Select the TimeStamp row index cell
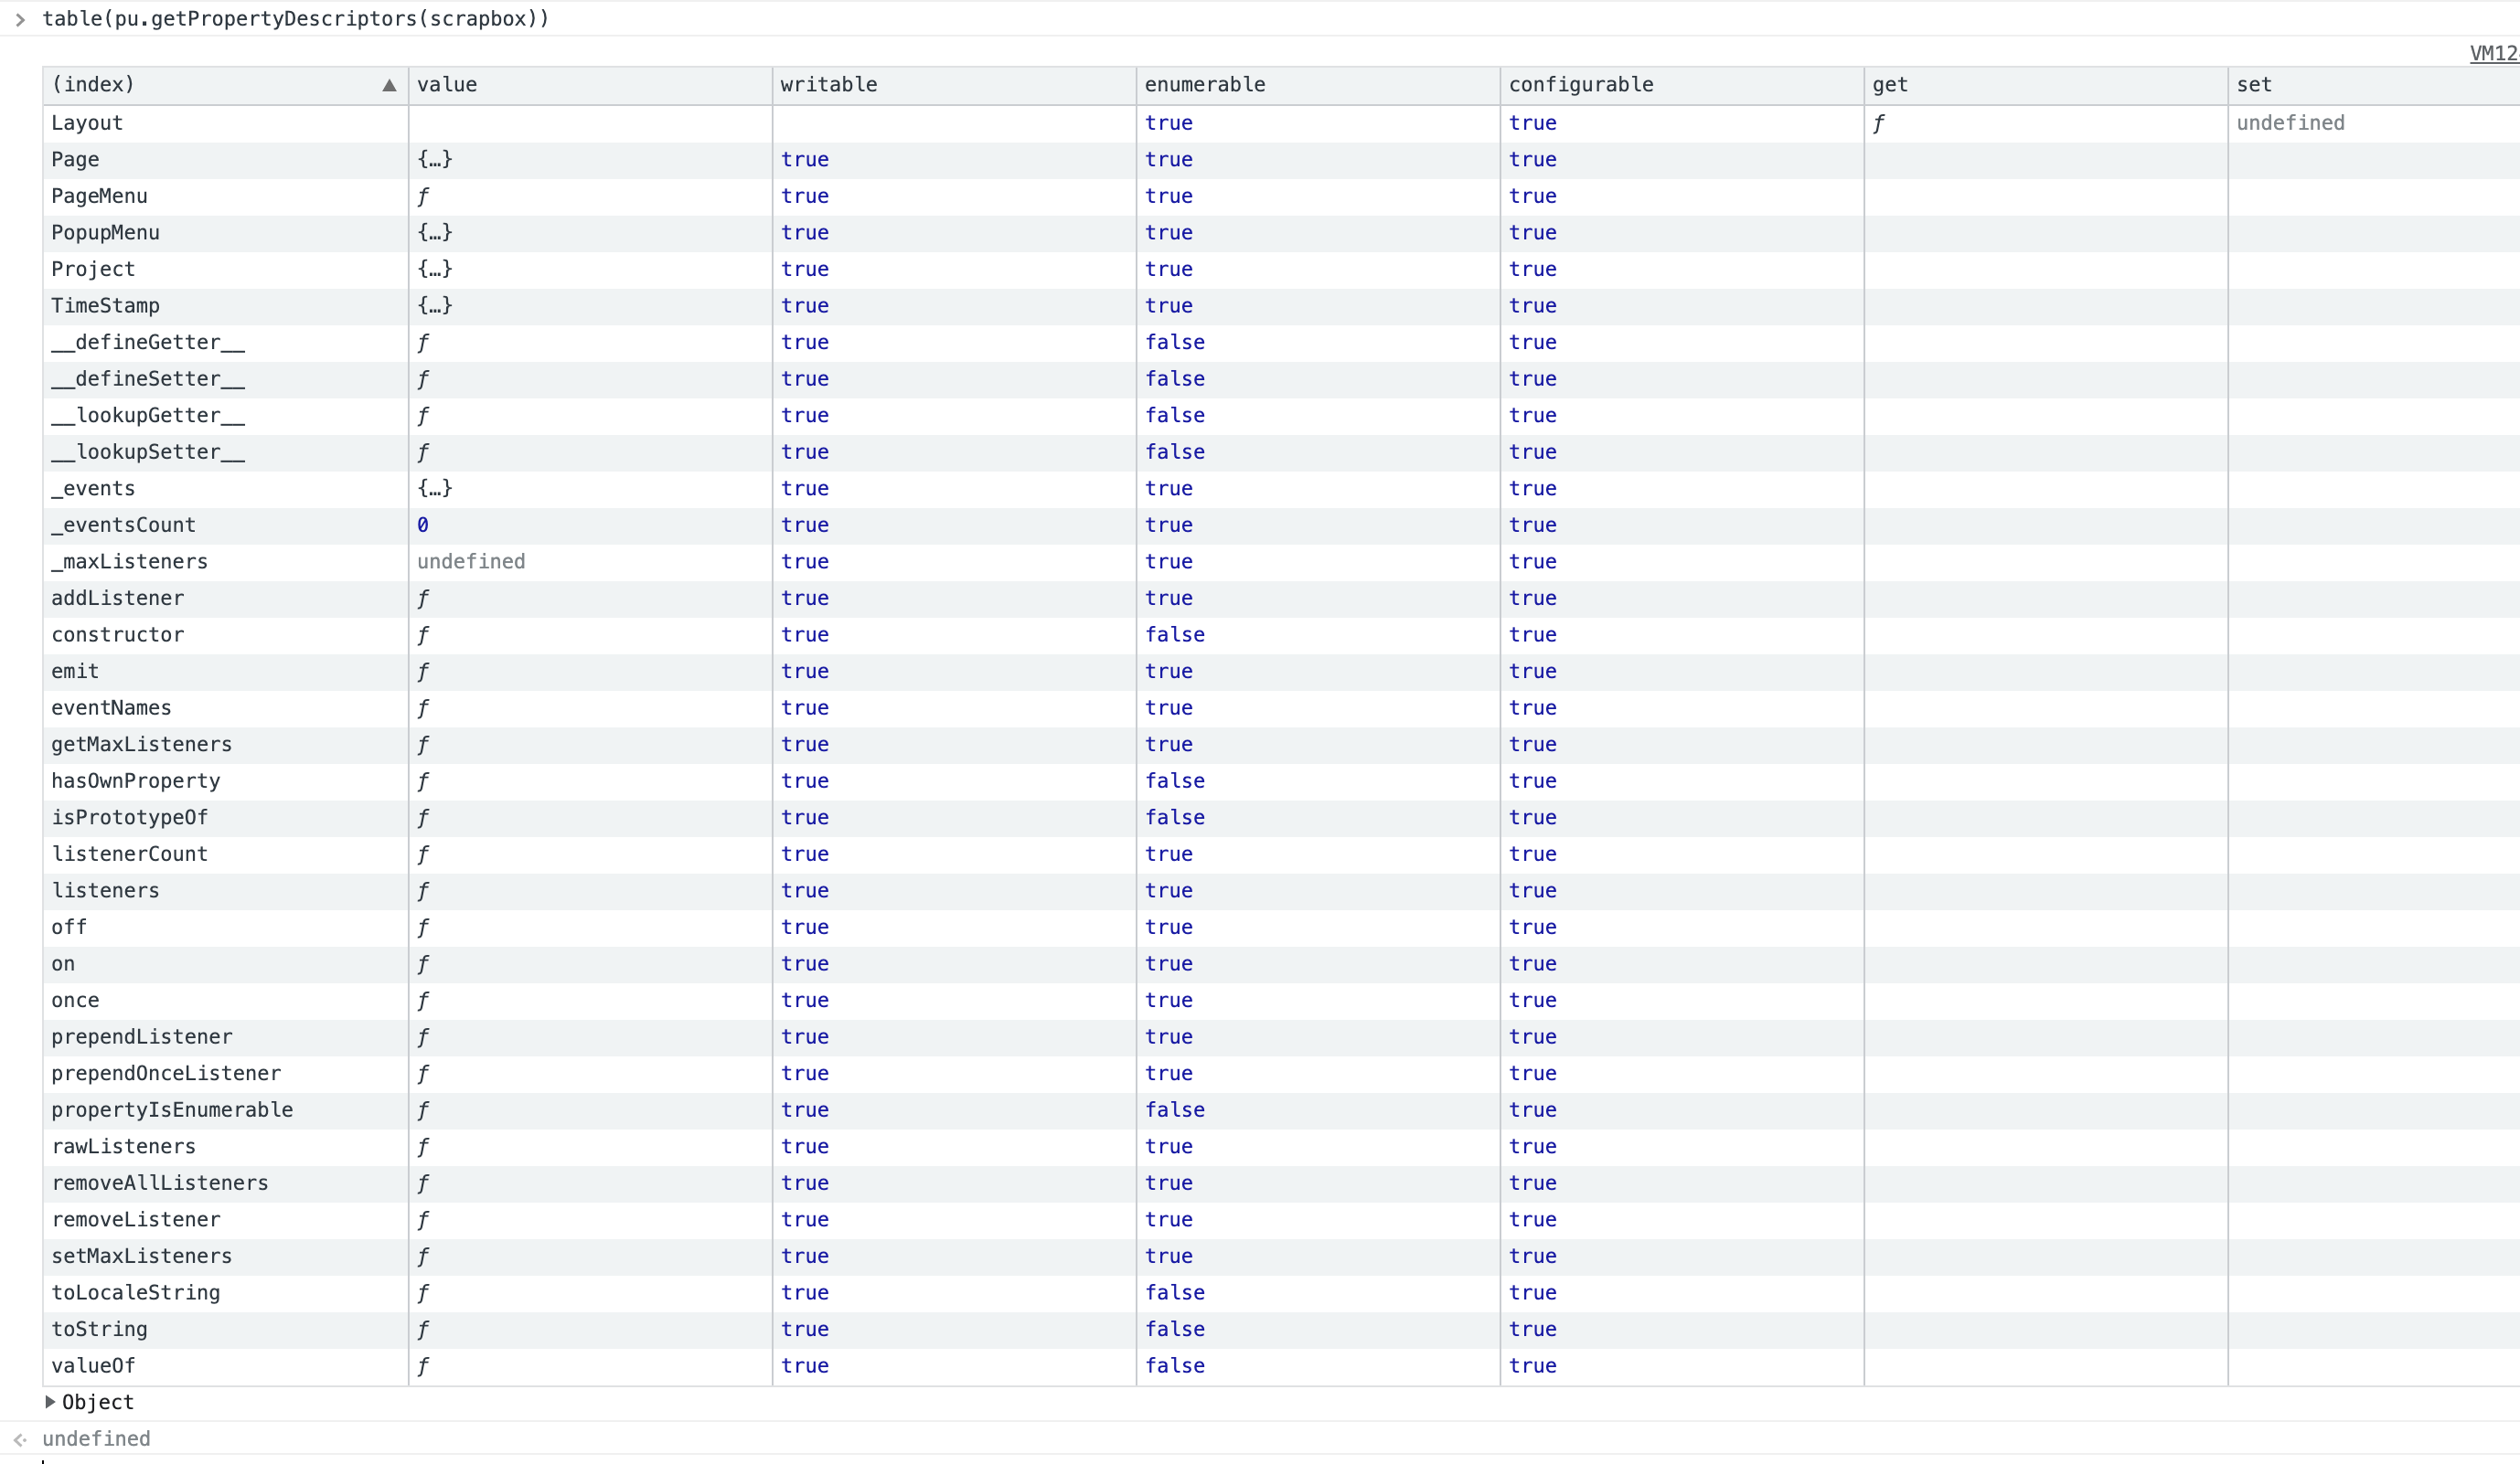 click(x=105, y=306)
